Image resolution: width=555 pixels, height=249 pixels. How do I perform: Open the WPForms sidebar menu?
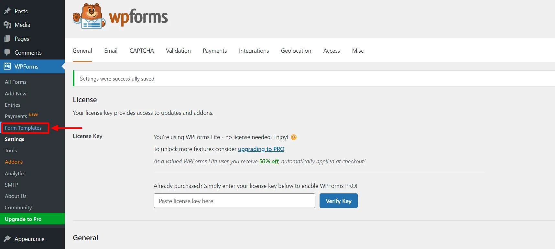[32, 66]
